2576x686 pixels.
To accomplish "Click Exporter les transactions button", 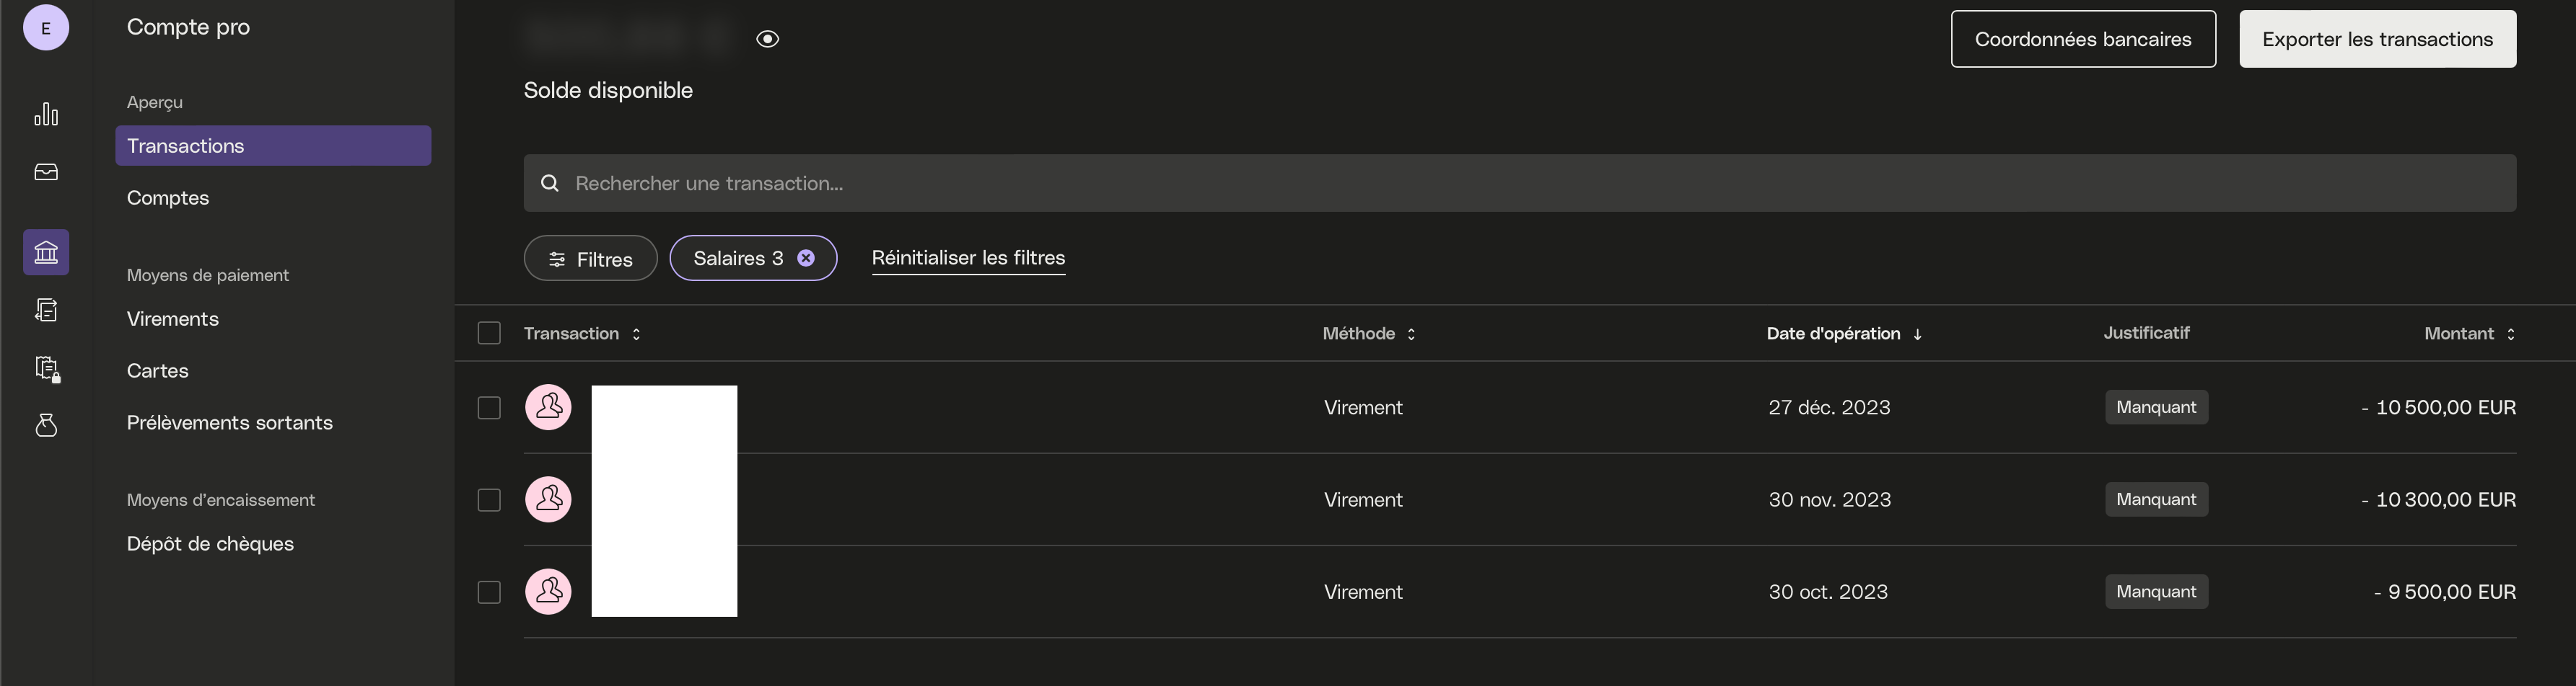I will [x=2377, y=39].
